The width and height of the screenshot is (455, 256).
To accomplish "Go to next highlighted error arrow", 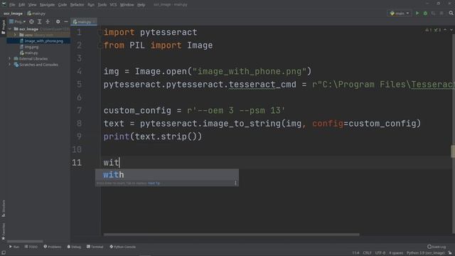I will (x=451, y=30).
